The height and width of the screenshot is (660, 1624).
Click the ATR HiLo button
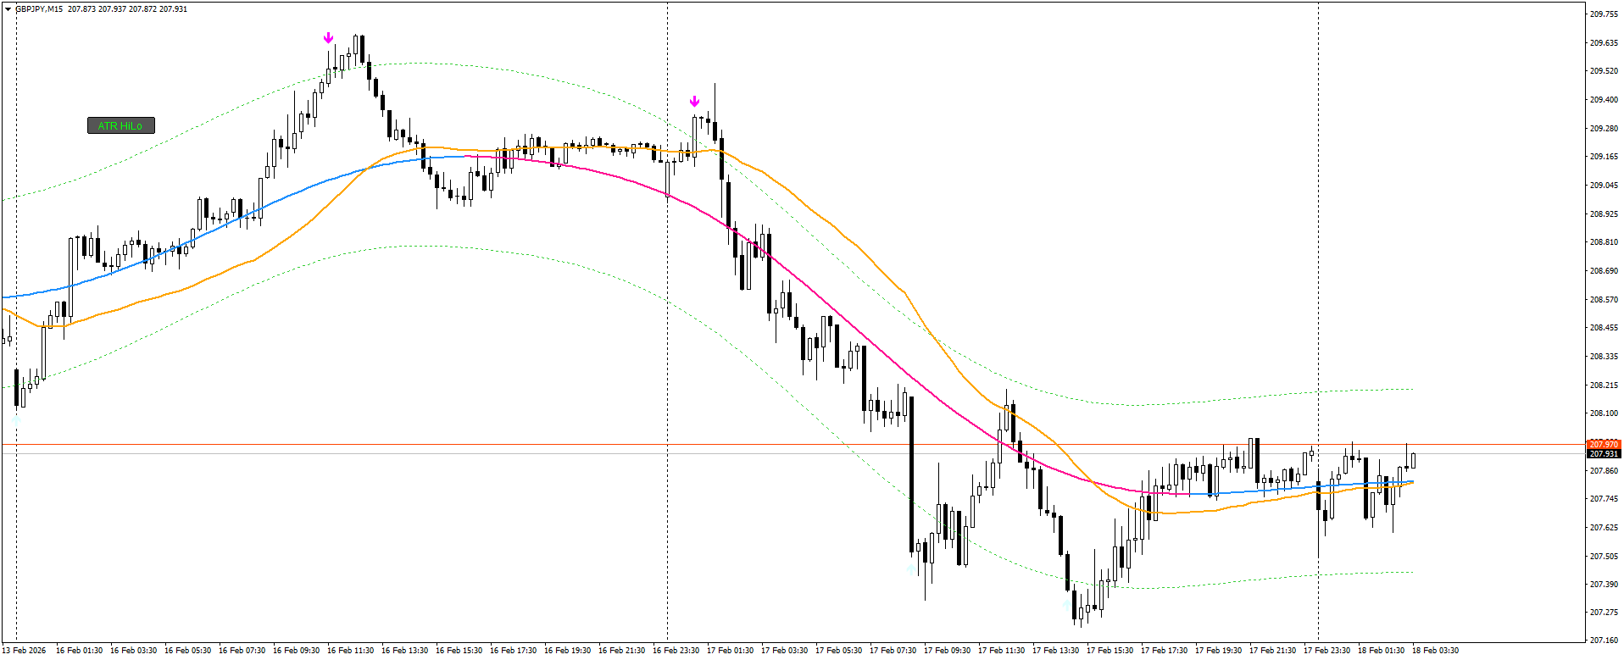(121, 125)
